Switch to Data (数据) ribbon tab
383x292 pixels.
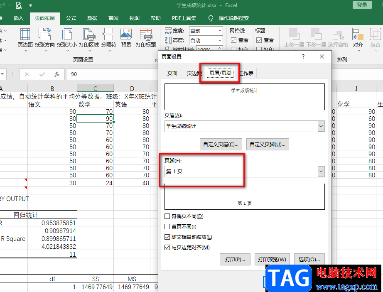[92, 18]
